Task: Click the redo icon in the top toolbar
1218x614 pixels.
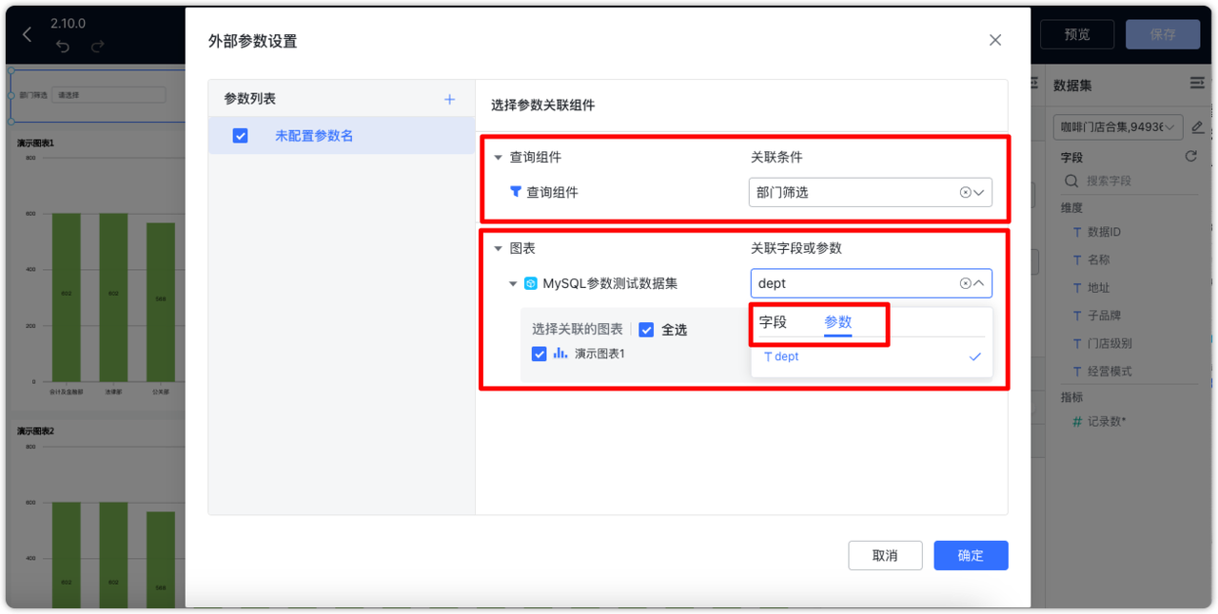Action: coord(97,46)
